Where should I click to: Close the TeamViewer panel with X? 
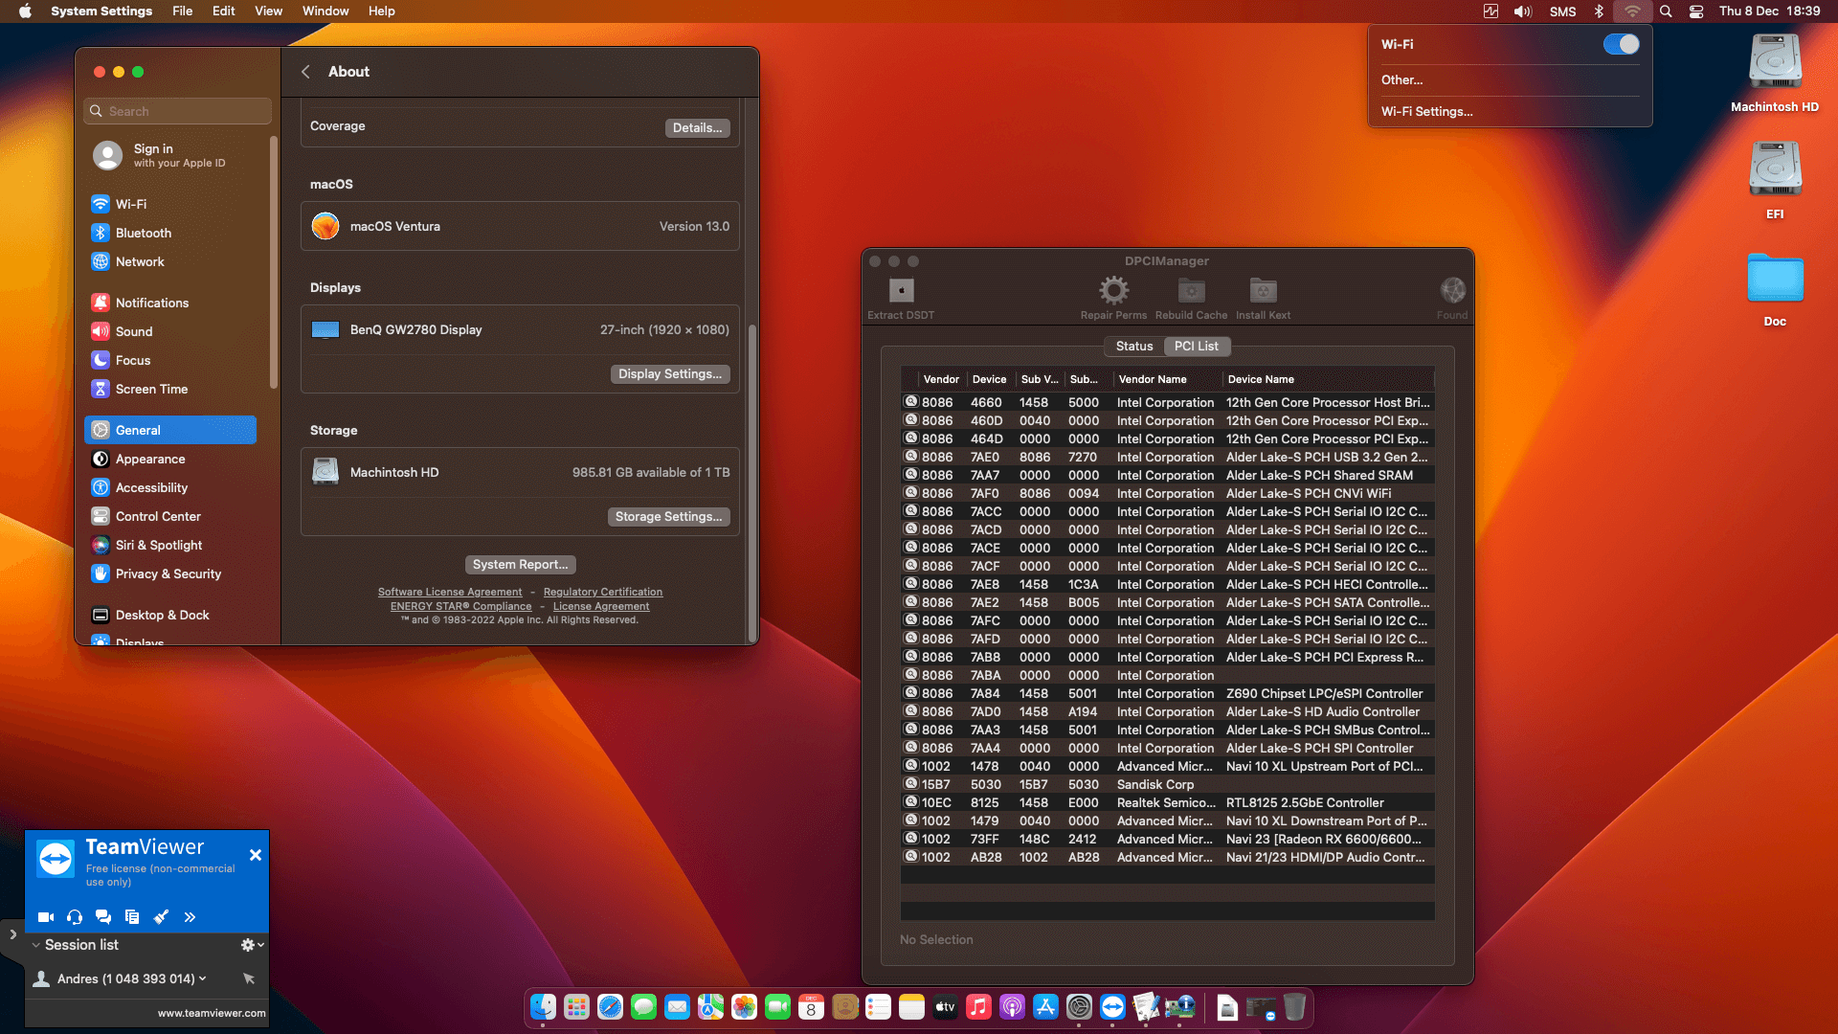click(x=256, y=855)
